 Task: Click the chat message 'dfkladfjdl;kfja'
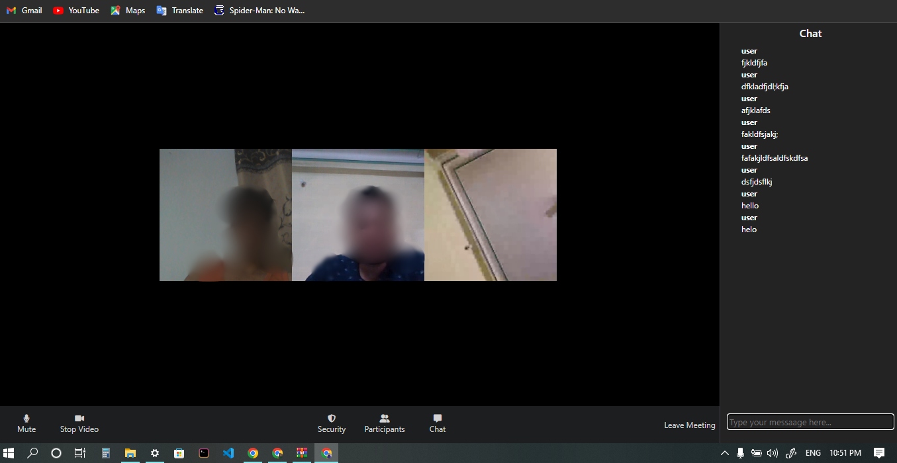point(765,87)
